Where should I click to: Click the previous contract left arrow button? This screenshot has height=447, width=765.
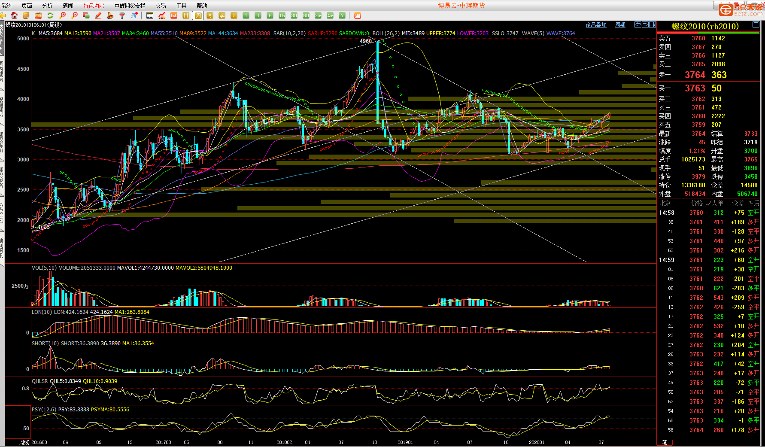pos(638,24)
